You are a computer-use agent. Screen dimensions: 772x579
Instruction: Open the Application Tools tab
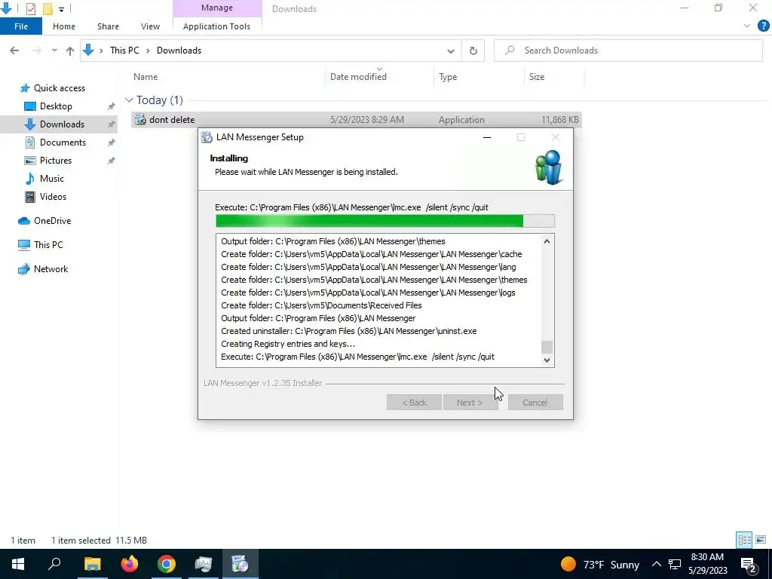tap(216, 26)
